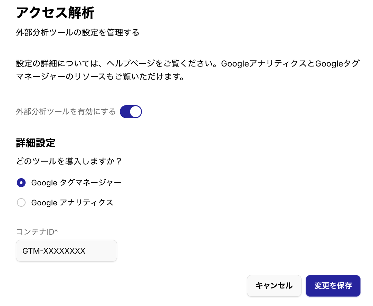Click the Google タグマネージャー radio label text
Screen dimensions: 373x306
coord(76,183)
